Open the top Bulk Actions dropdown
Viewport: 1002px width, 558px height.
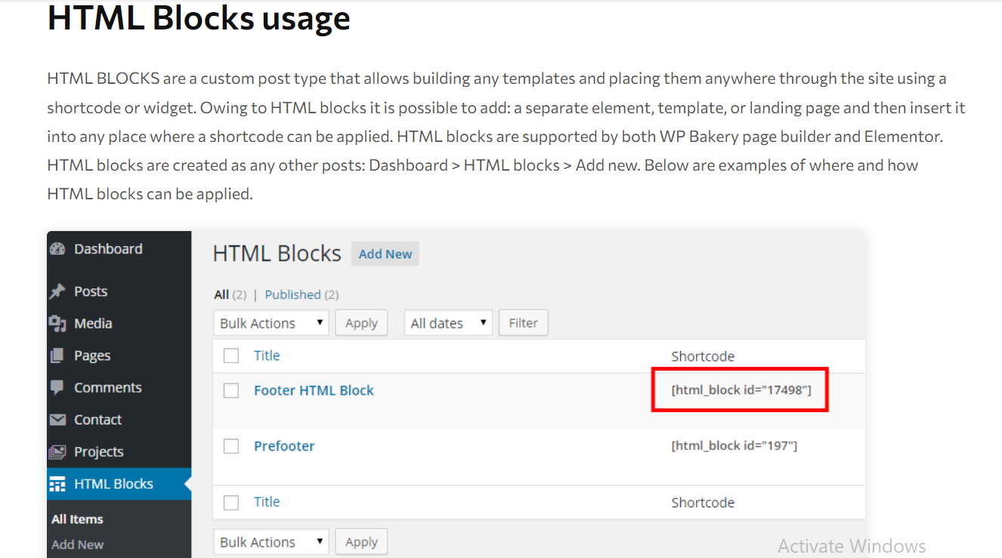coord(271,323)
